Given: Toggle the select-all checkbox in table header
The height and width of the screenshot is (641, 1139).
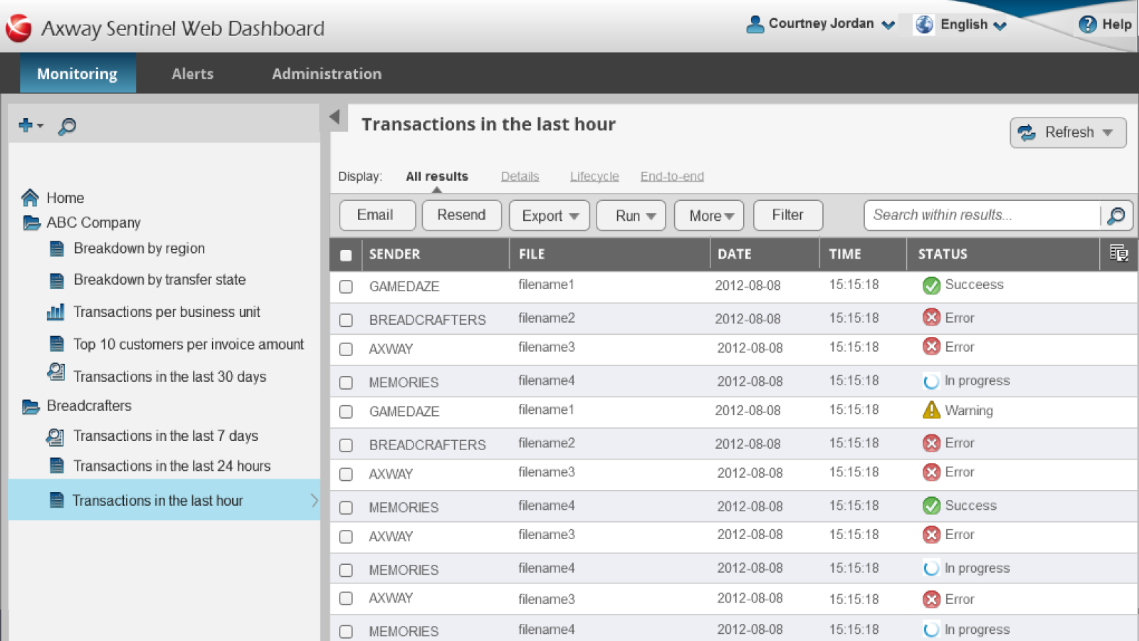Looking at the screenshot, I should [346, 255].
